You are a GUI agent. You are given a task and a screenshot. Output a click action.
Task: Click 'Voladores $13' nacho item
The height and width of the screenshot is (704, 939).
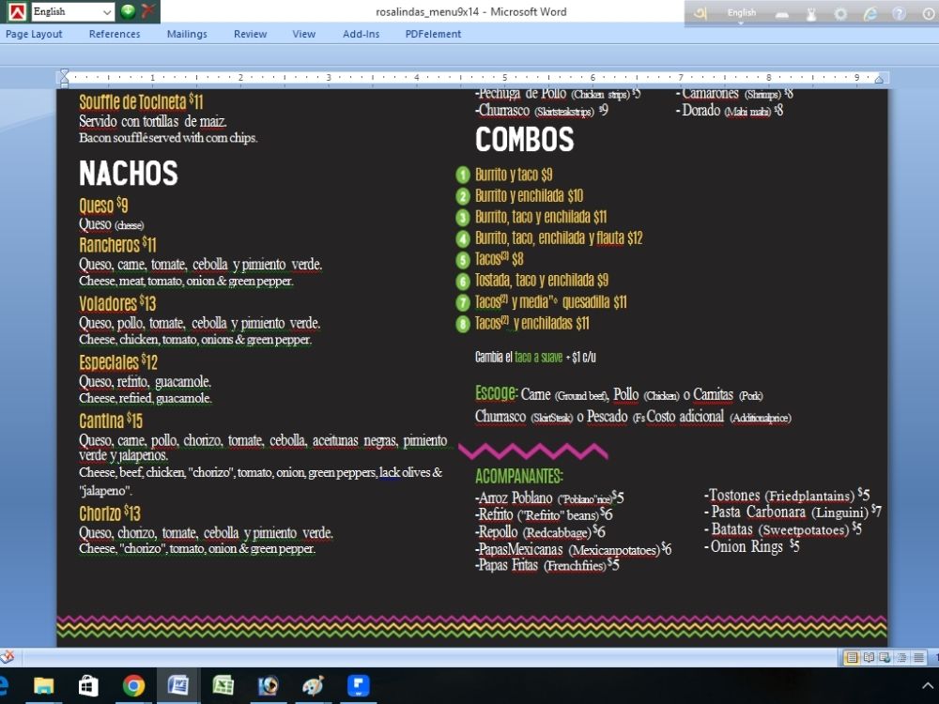117,303
